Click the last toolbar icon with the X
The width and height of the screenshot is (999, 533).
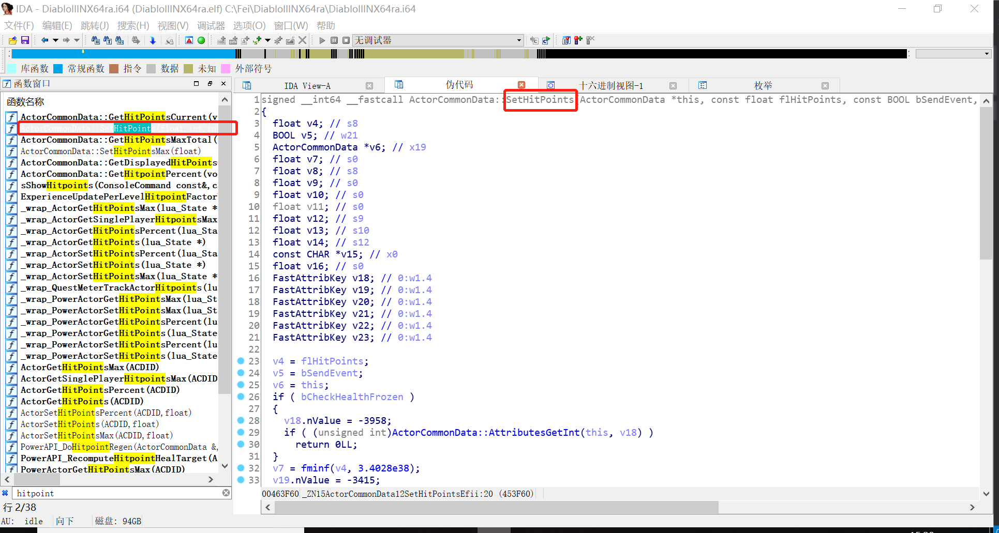point(590,40)
